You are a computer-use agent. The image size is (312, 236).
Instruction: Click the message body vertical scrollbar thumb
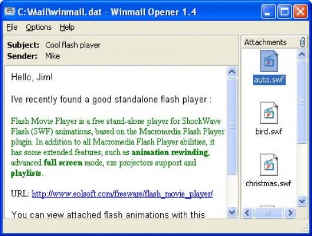[x=232, y=126]
